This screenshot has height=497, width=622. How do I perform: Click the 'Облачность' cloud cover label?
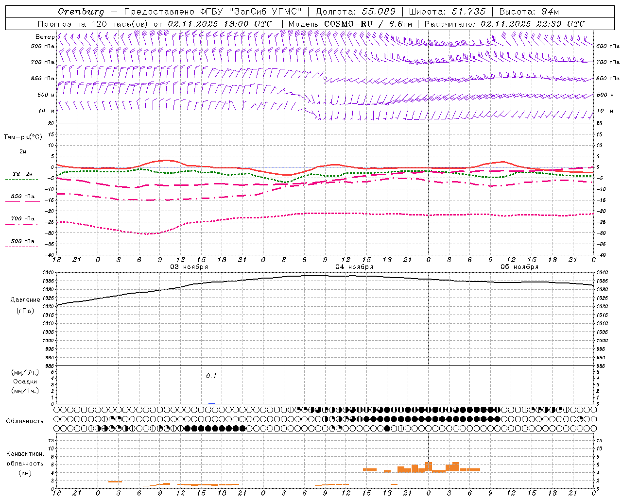pos(25,421)
